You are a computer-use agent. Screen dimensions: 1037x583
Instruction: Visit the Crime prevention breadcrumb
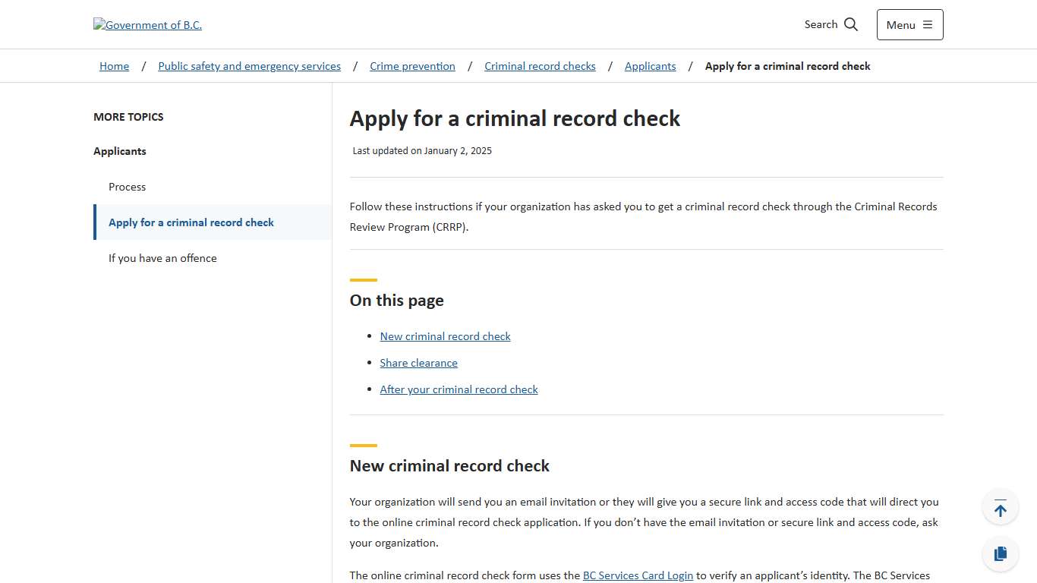click(x=412, y=66)
